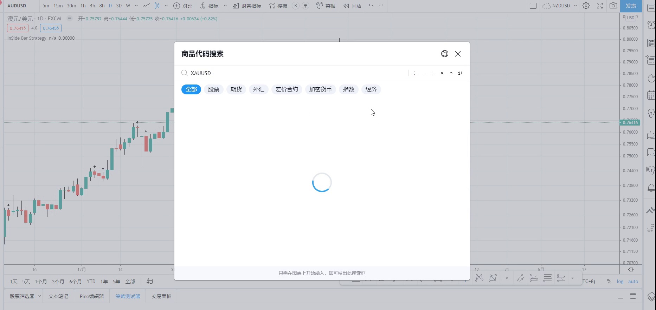Open the alarm clock alerts panel in sidebar
656x310 pixels.
point(651,25)
